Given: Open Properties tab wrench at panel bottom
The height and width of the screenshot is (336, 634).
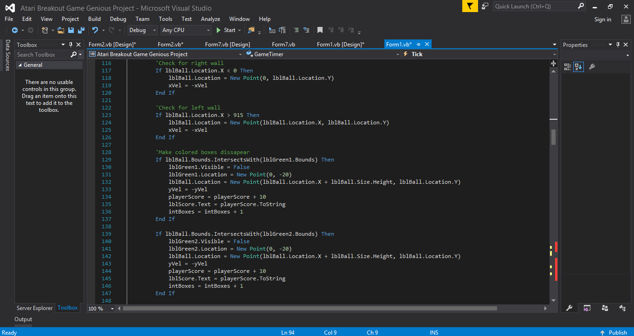Looking at the screenshot, I should 569,308.
